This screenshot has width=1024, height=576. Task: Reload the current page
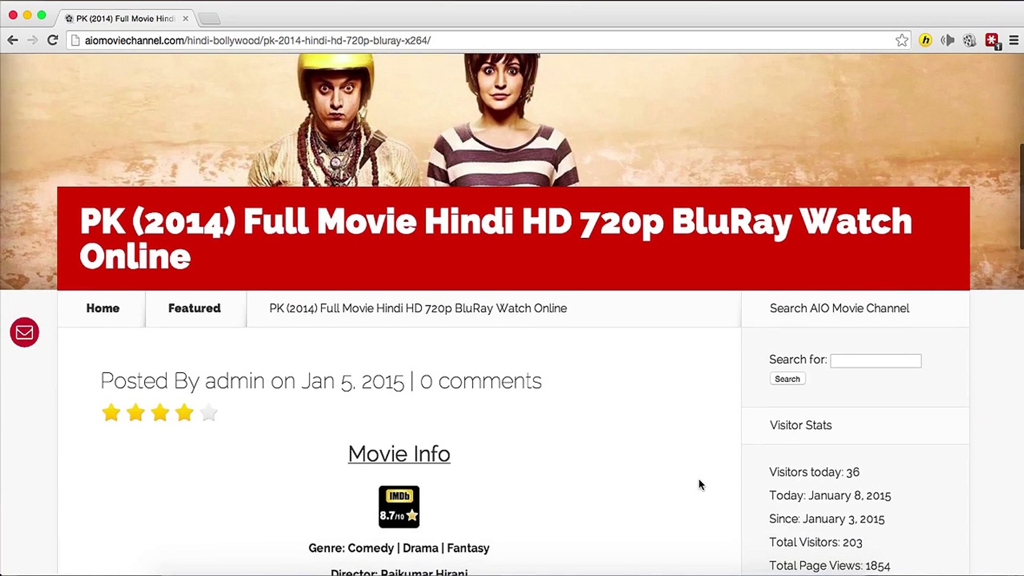point(52,40)
